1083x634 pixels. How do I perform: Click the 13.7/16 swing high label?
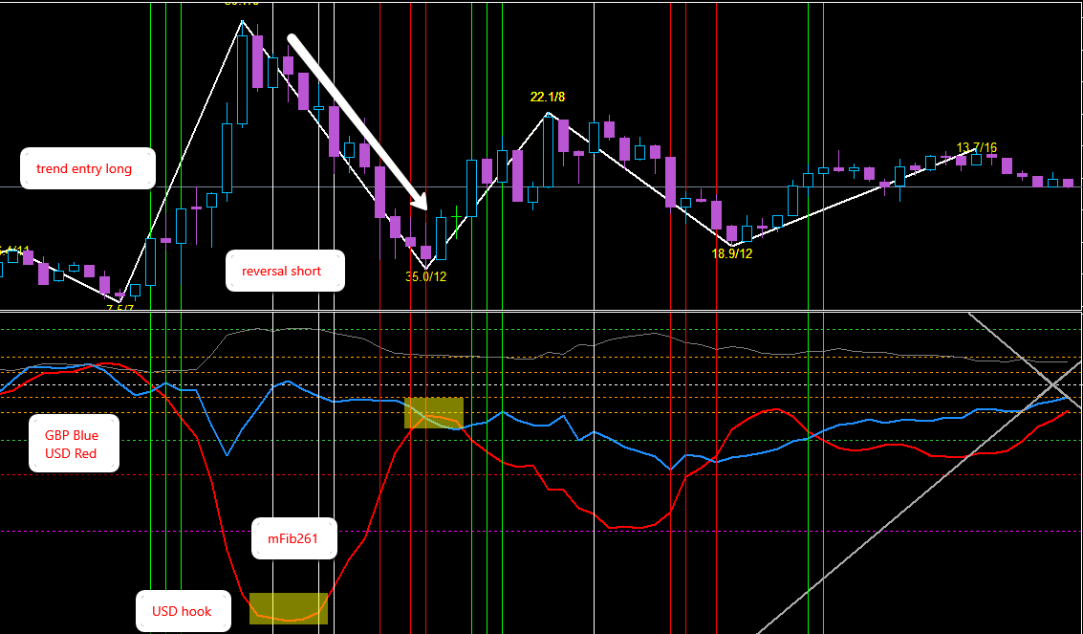(x=977, y=148)
